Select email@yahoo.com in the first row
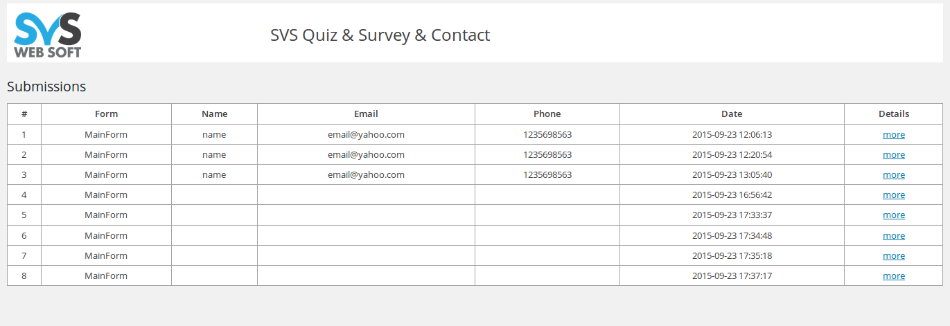This screenshot has height=326, width=950. 366,135
